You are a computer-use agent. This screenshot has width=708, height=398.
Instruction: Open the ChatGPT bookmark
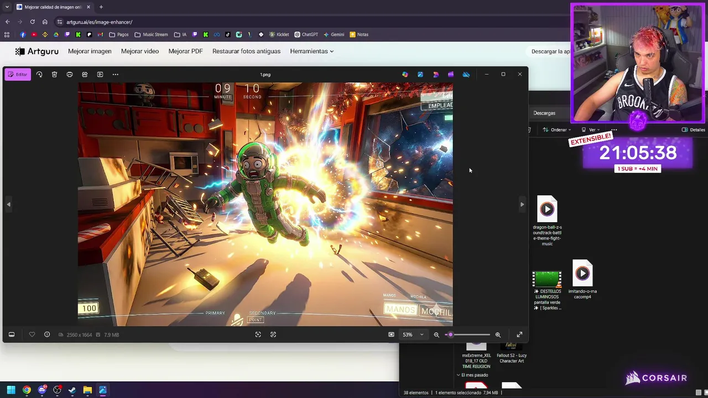click(x=306, y=34)
